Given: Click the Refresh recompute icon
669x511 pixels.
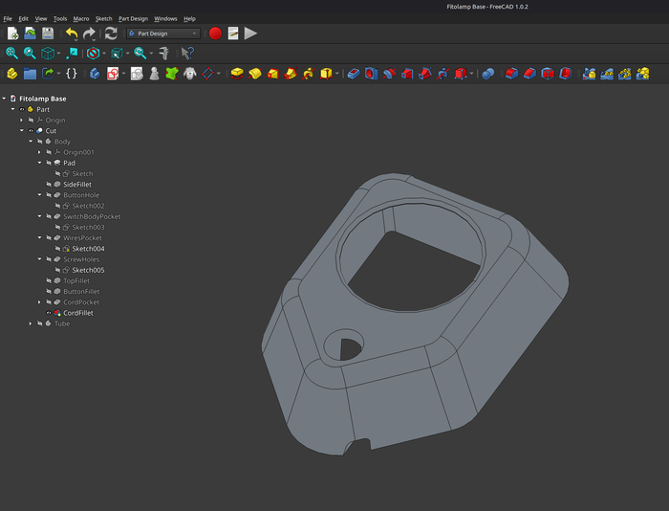Looking at the screenshot, I should click(111, 33).
